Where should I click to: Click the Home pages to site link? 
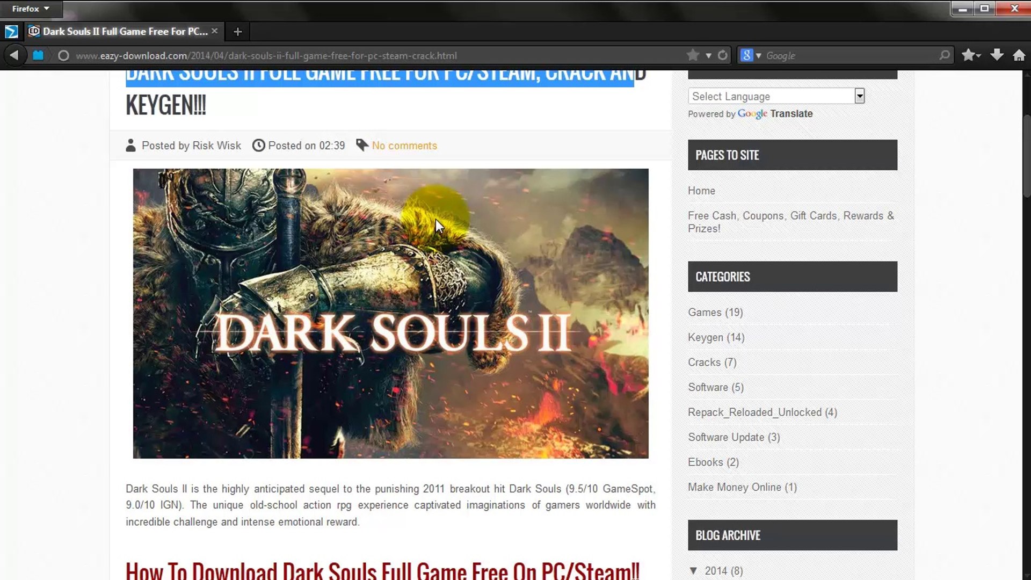(x=702, y=191)
